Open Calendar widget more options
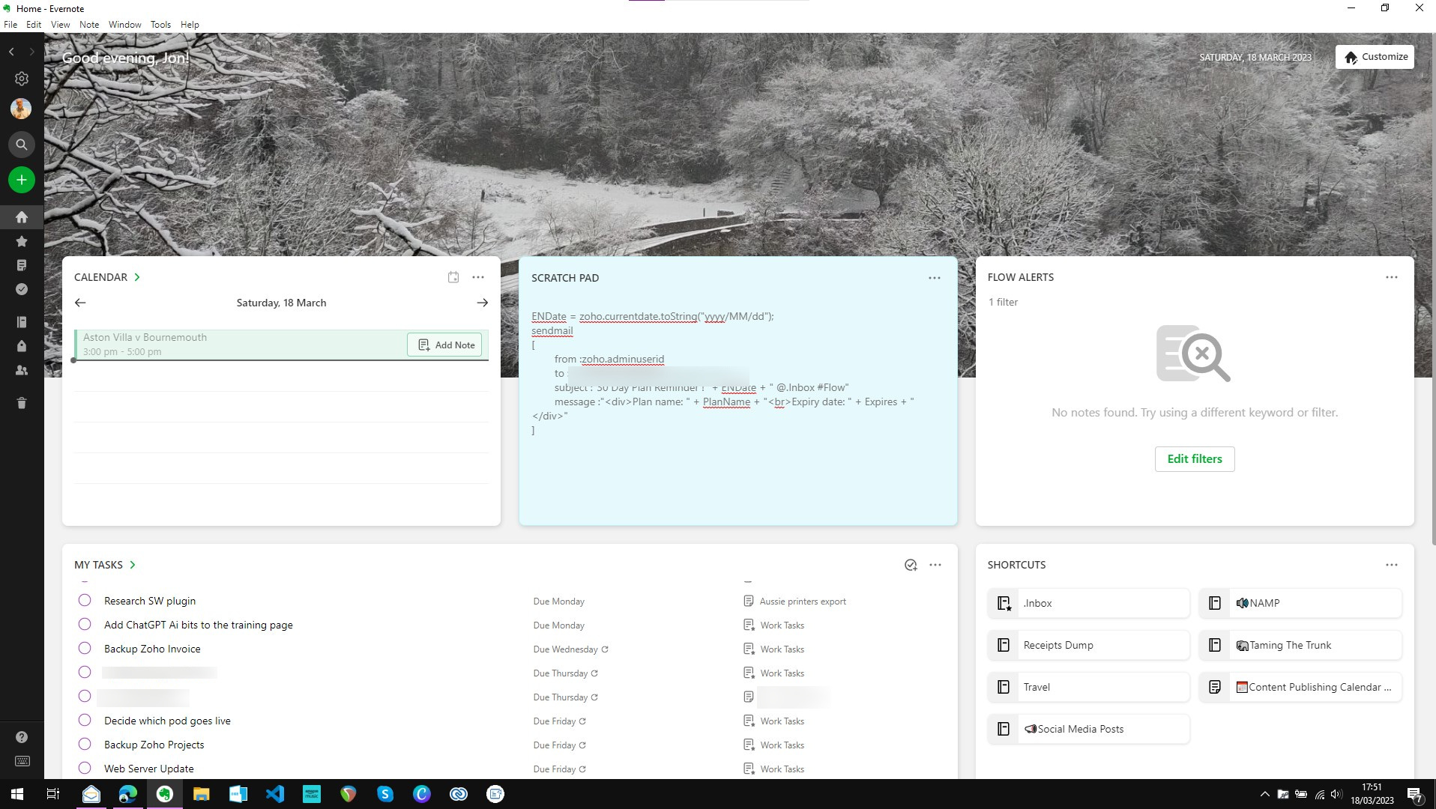This screenshot has height=809, width=1436. [478, 277]
